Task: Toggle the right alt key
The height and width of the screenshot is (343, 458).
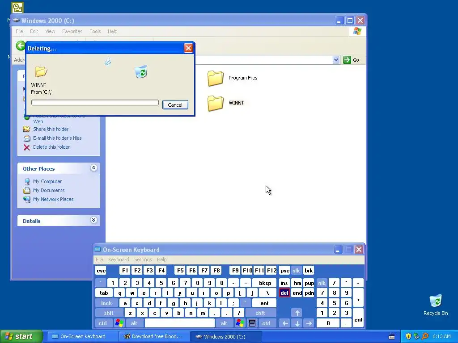Action: (224, 323)
